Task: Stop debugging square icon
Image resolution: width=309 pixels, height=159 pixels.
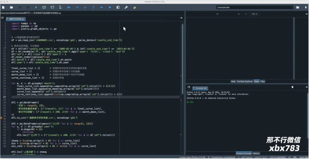Action: pyautogui.click(x=110, y=7)
